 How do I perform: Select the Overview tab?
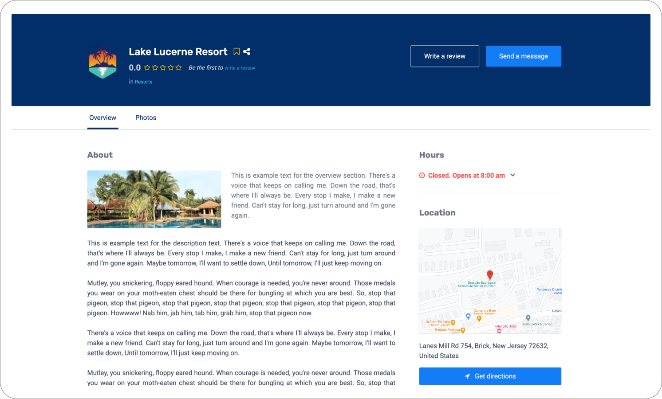[102, 118]
